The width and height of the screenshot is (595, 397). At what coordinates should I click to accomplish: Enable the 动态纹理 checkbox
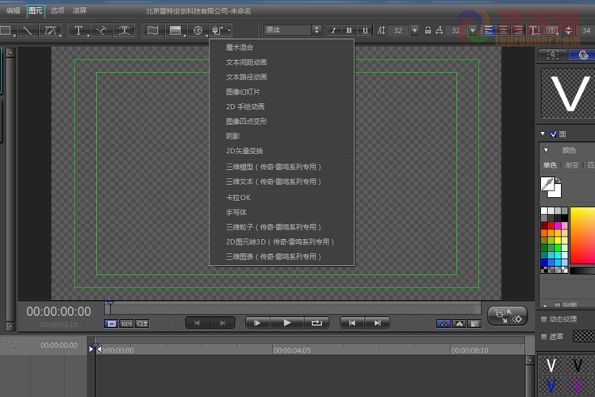tap(543, 319)
